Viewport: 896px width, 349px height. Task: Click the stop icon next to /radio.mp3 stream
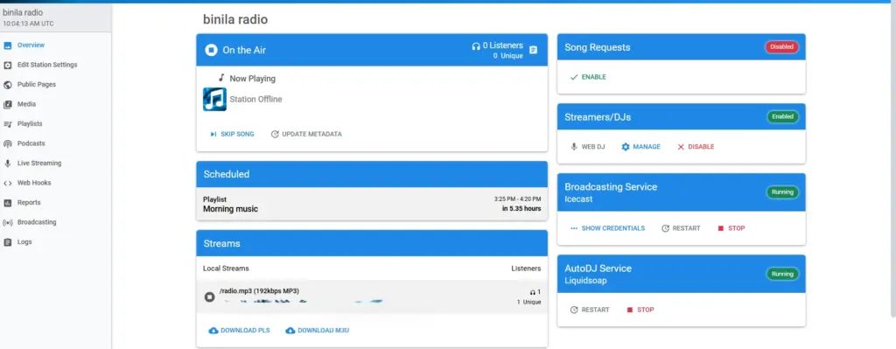click(x=210, y=297)
